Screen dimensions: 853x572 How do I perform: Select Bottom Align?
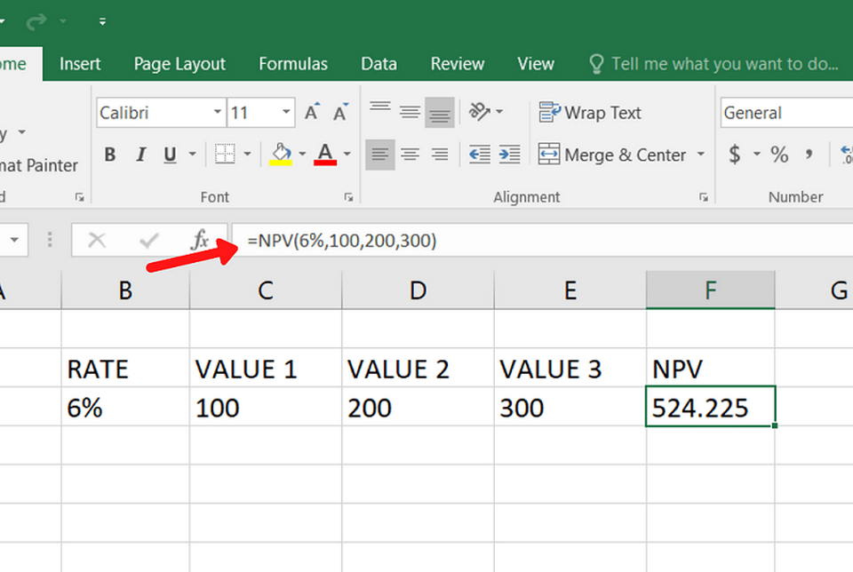point(440,112)
